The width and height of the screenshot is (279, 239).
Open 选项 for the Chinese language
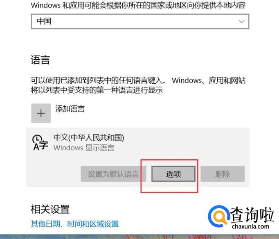(x=173, y=174)
